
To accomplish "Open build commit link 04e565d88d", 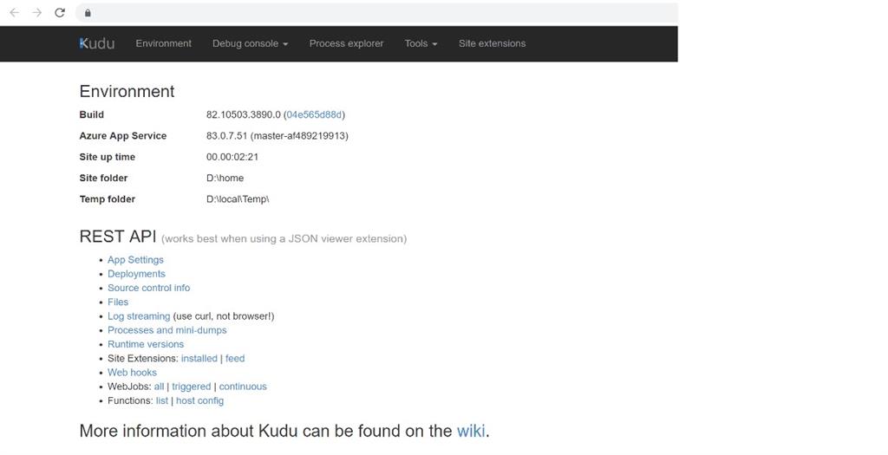I will coord(314,114).
